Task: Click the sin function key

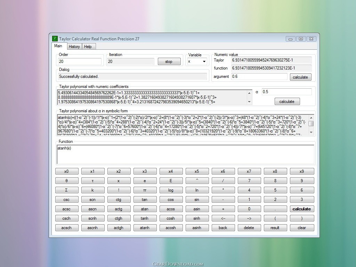Action: pos(197,200)
